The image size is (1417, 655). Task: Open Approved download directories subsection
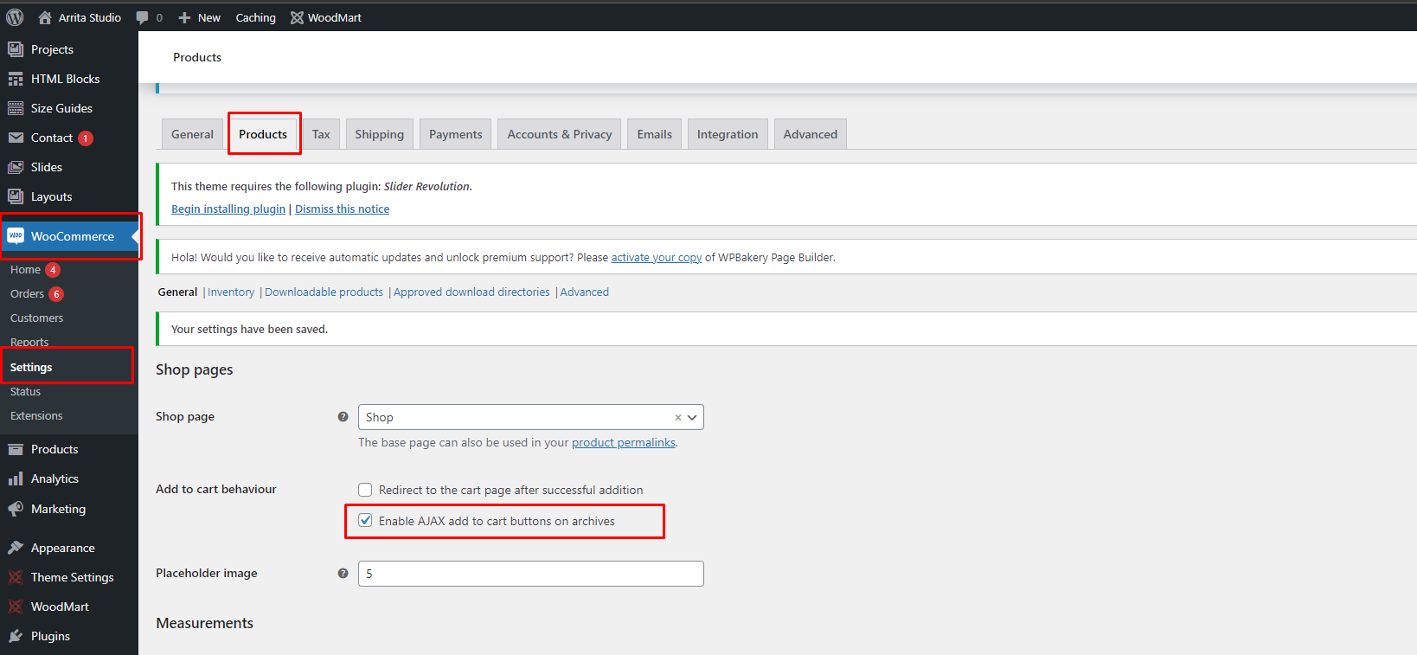coord(471,292)
